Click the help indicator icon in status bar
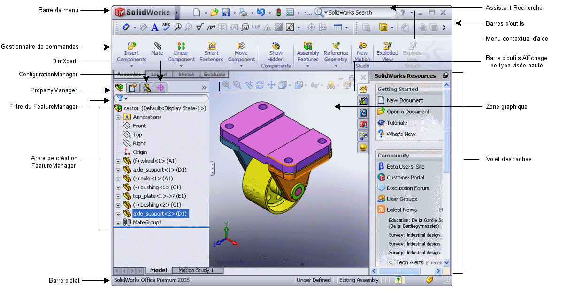 [398, 280]
